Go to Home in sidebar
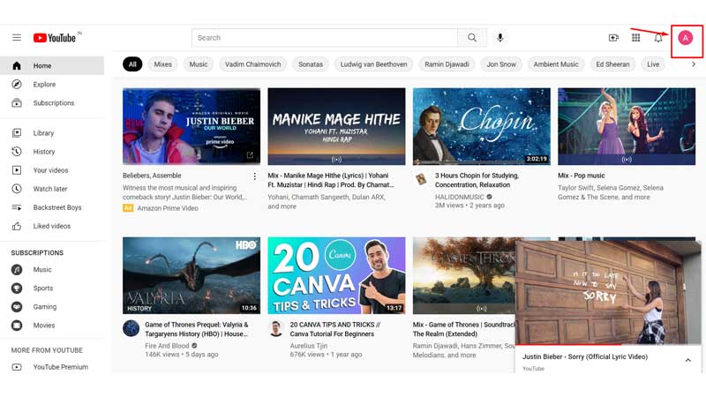Viewport: 706px width, 397px height. coord(52,65)
